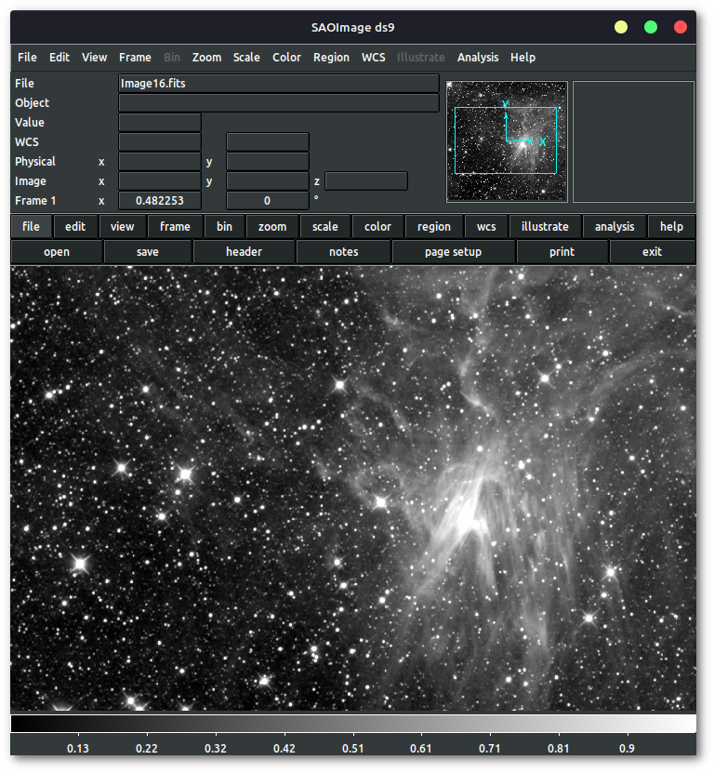Select the illustrate button in button bar
The height and width of the screenshot is (773, 714).
[x=545, y=226]
